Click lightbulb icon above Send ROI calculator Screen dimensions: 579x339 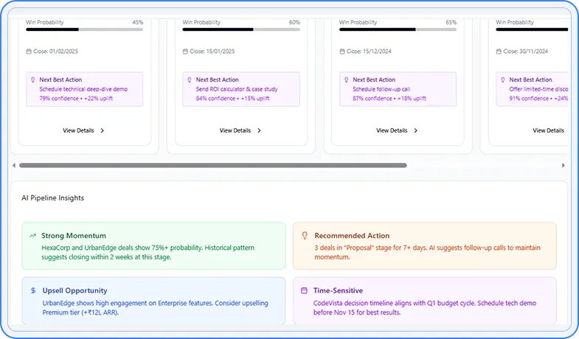coord(190,80)
